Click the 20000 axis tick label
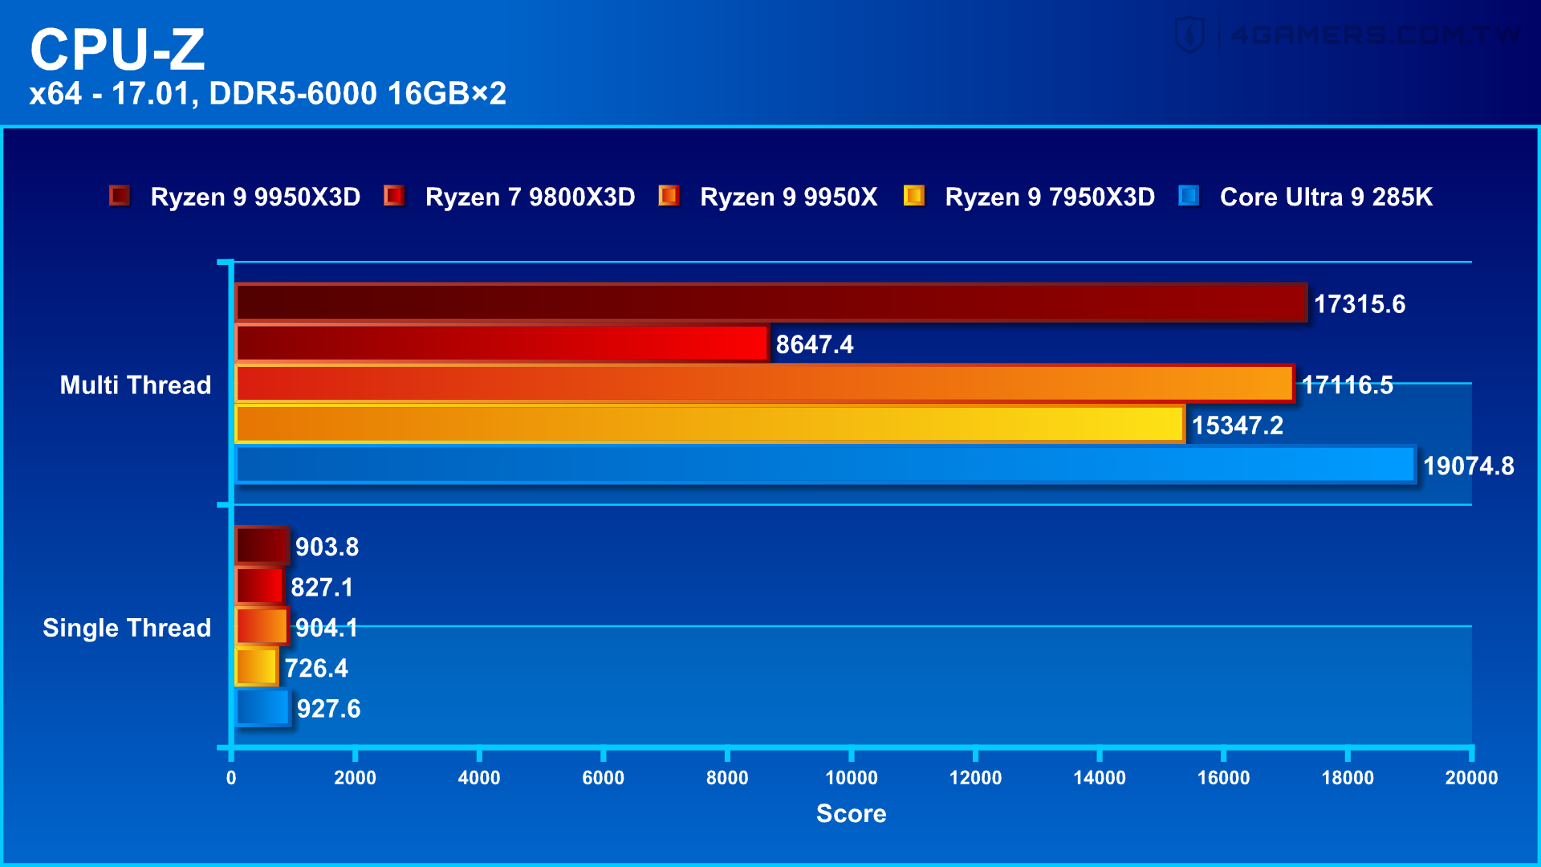Screen dimensions: 1541x867 pos(1471,777)
